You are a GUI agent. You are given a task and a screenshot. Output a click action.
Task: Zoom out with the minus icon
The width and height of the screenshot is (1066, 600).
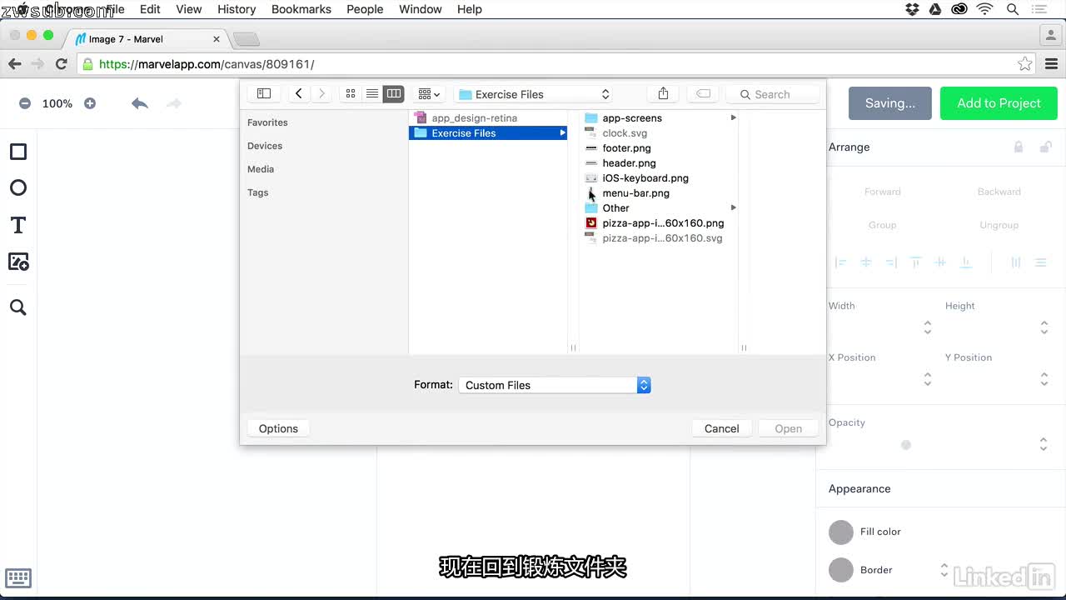(x=25, y=103)
